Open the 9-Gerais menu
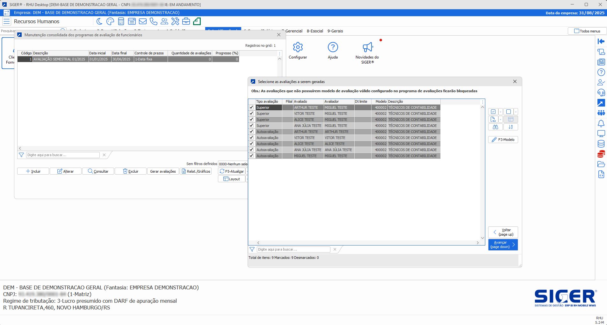Screen dimensions: 607x325 [335, 31]
